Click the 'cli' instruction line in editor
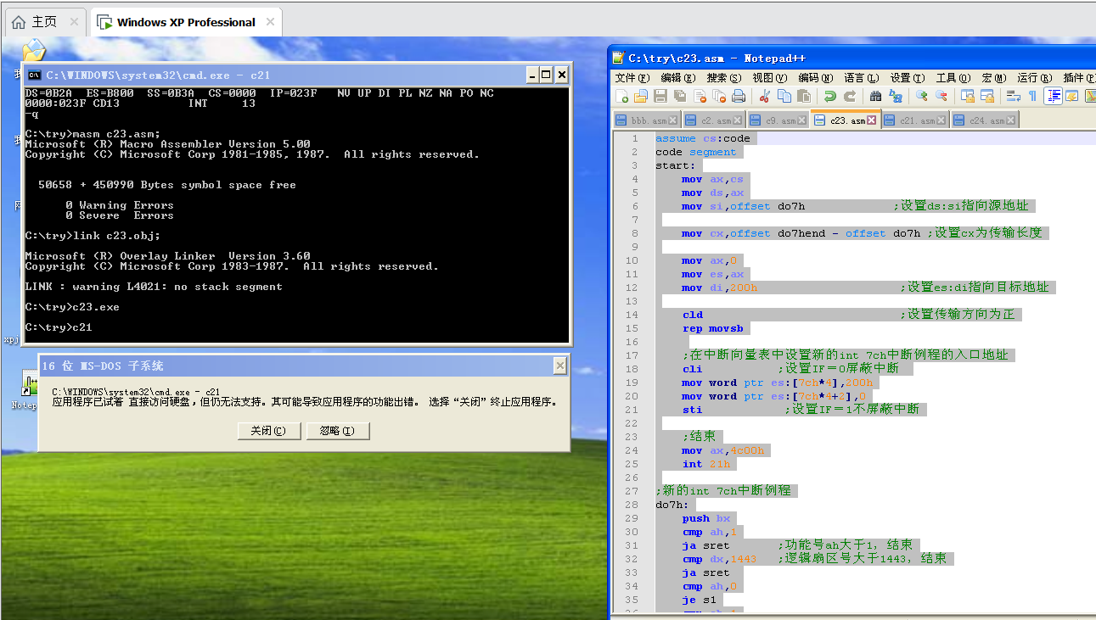The width and height of the screenshot is (1096, 620). pyautogui.click(x=693, y=369)
